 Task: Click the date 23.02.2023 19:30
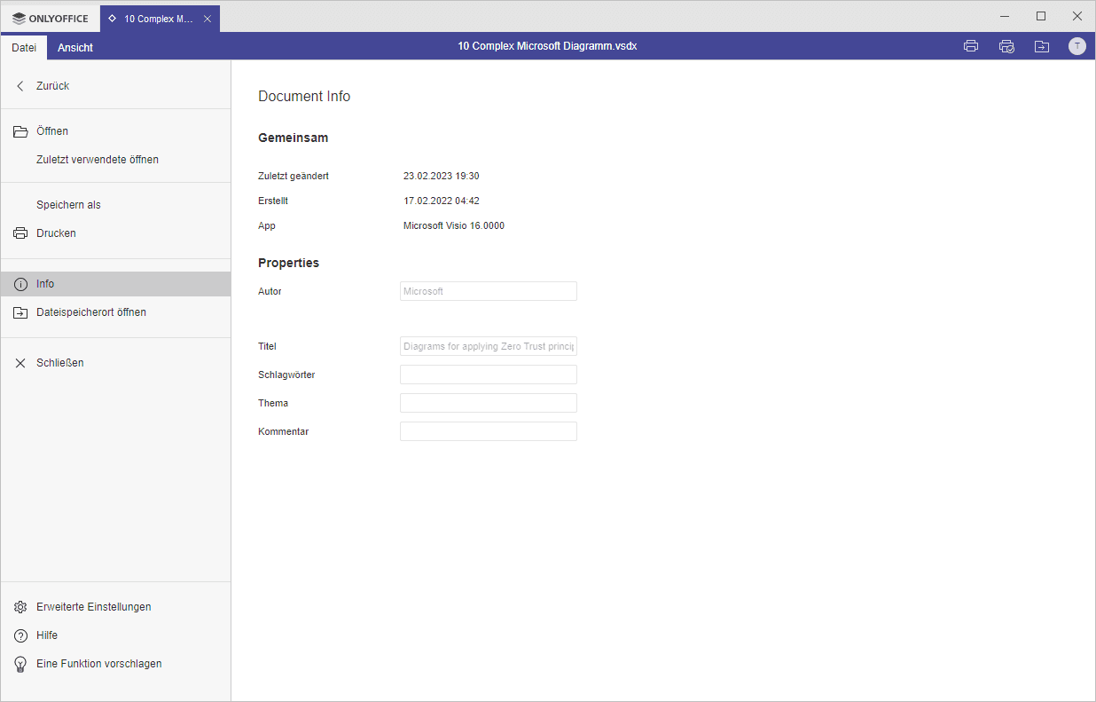[x=442, y=176]
